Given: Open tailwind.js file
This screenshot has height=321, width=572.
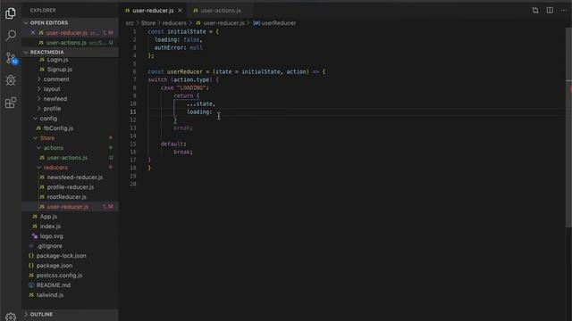Looking at the screenshot, I should [x=50, y=295].
